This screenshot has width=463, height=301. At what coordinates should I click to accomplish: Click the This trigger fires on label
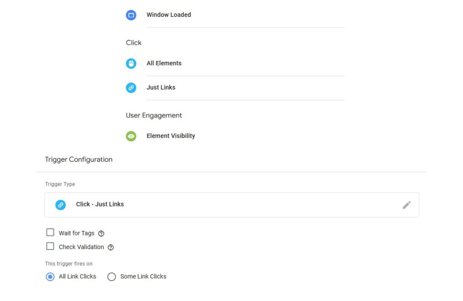pyautogui.click(x=69, y=263)
